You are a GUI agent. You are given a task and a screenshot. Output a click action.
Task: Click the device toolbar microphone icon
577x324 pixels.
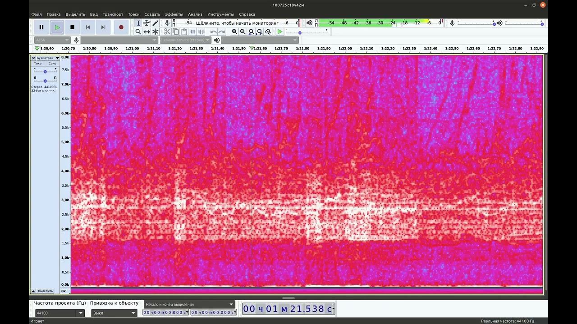click(77, 40)
